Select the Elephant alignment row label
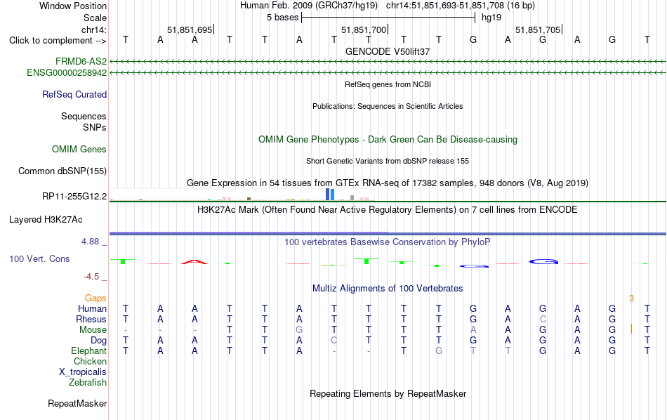The width and height of the screenshot is (667, 420). click(89, 350)
